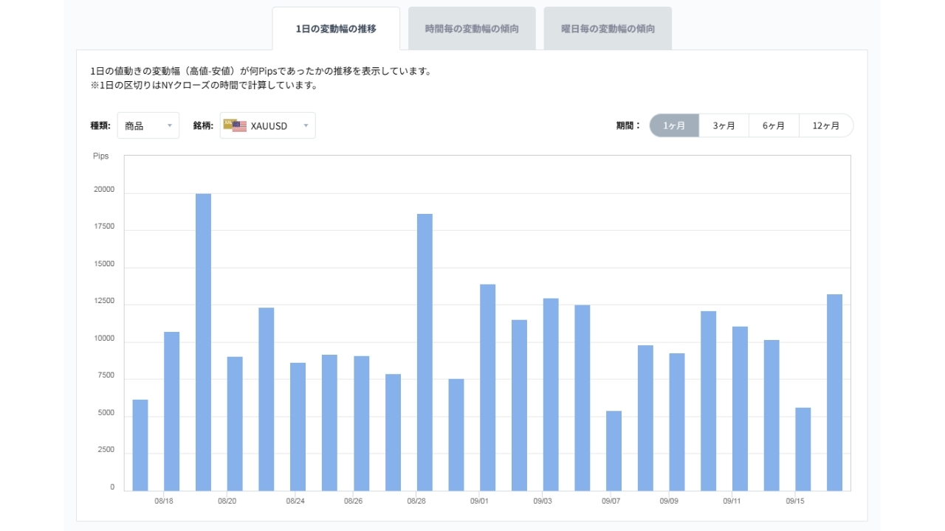Click the 09/01 bar in the chart
945x531 pixels.
(x=488, y=388)
